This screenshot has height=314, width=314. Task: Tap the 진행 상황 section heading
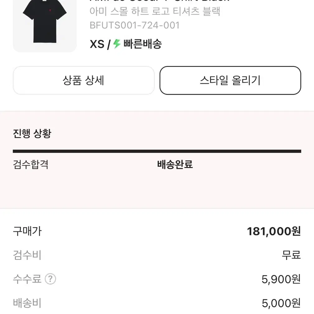(x=32, y=134)
